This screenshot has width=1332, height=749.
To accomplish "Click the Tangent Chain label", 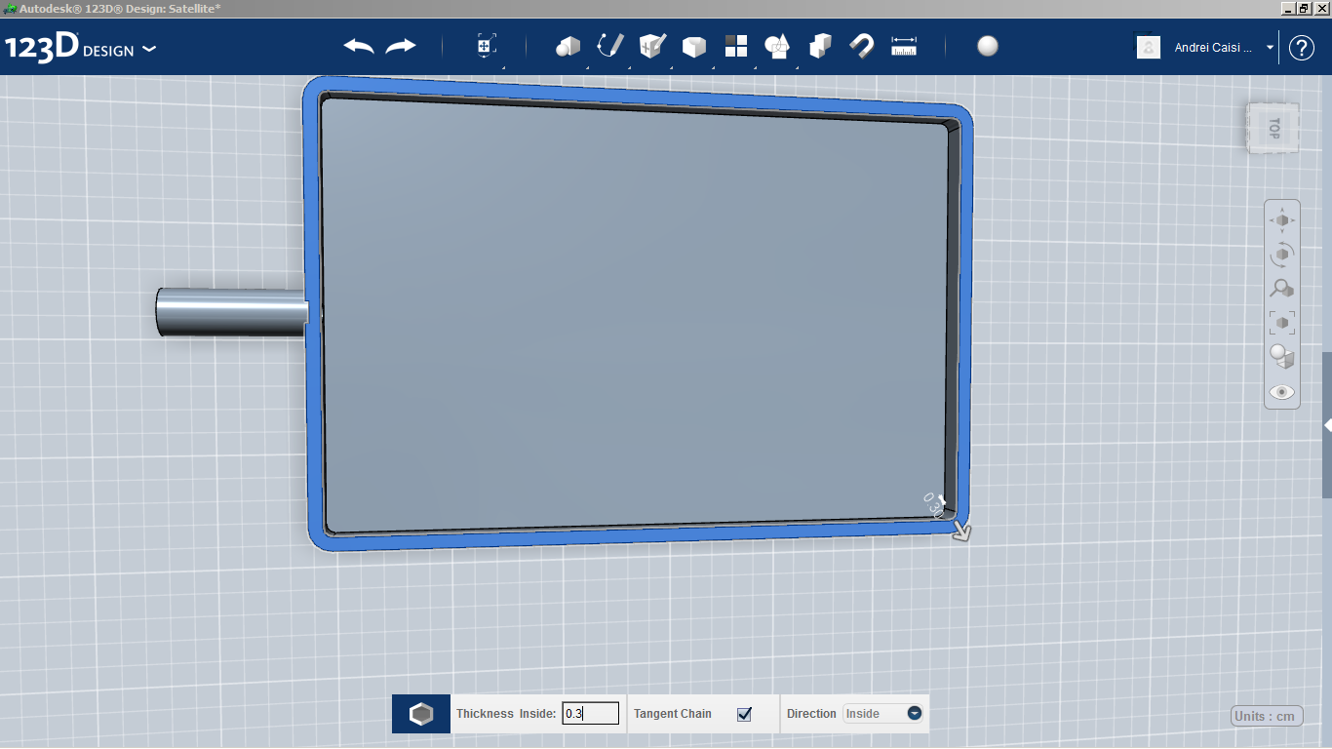I will coord(673,714).
